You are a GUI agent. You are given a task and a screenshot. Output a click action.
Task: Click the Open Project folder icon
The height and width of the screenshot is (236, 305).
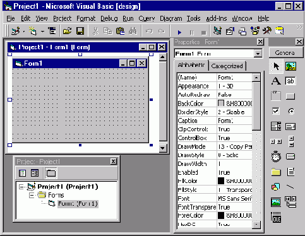pyautogui.click(x=68, y=31)
